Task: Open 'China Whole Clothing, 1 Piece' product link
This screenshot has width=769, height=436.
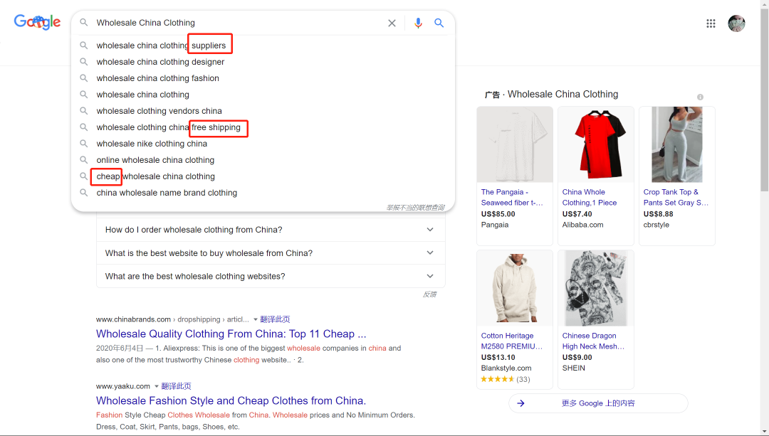Action: (590, 198)
